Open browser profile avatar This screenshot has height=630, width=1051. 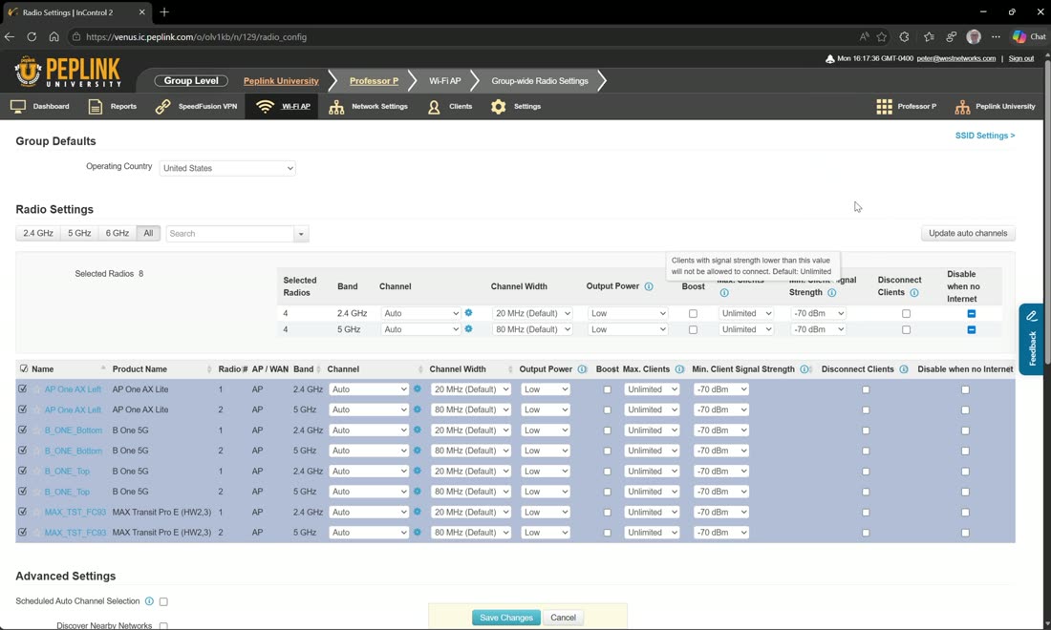tap(974, 37)
